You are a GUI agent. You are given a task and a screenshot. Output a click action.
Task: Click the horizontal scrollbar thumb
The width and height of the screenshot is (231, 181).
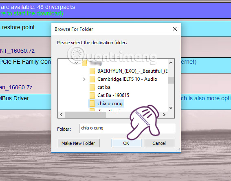click(85, 114)
